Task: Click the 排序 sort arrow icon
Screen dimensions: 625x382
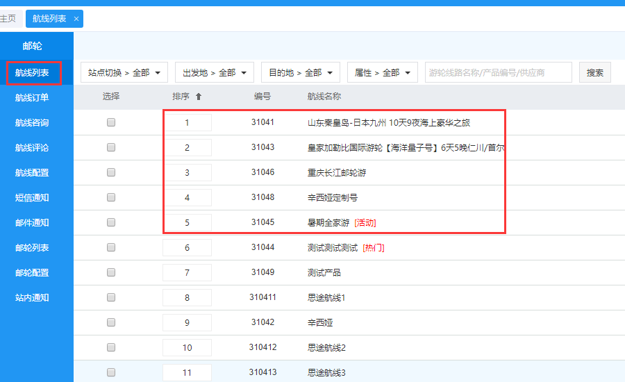Action: click(x=199, y=97)
